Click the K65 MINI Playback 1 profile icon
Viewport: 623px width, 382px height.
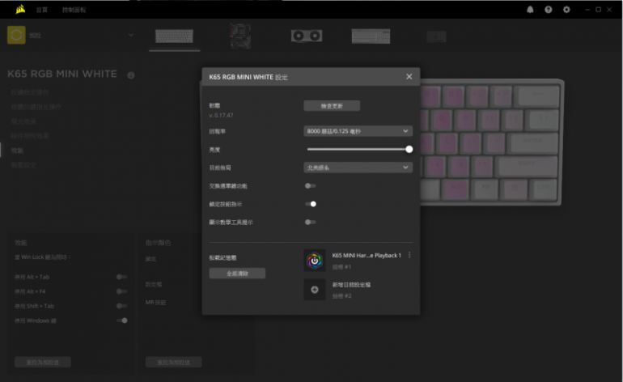point(315,261)
